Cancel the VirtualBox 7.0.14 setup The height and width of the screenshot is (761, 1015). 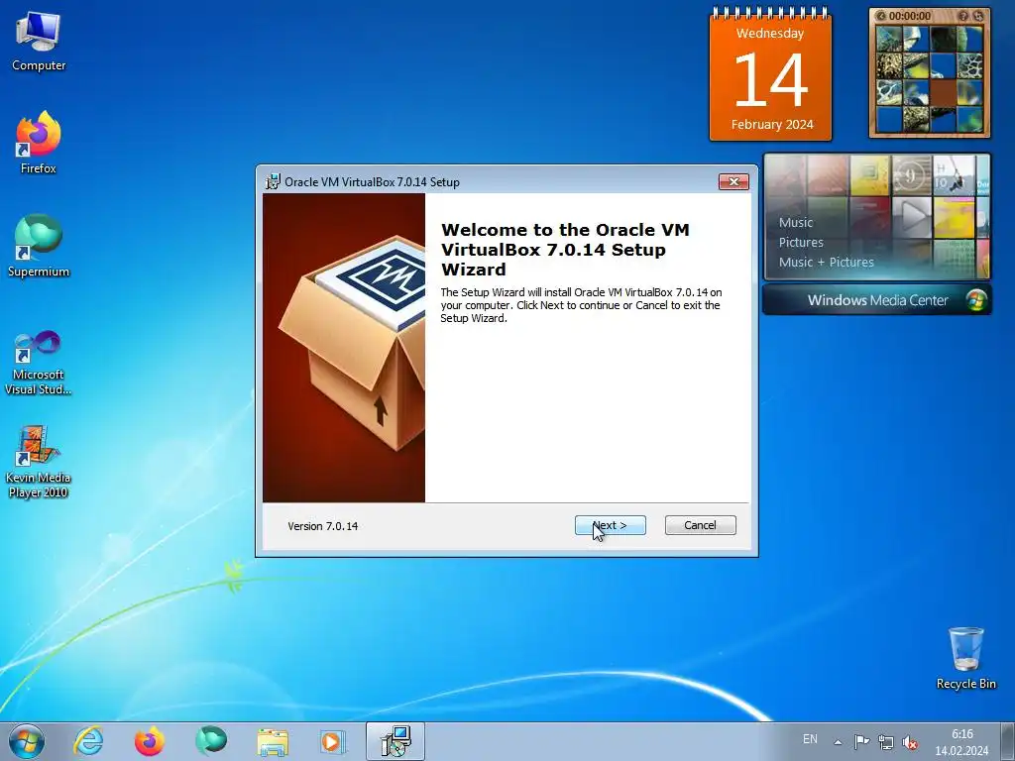[x=701, y=525]
